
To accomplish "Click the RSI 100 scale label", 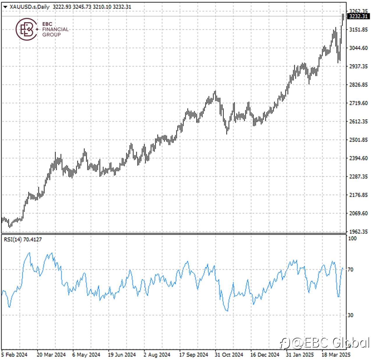I will (x=352, y=238).
